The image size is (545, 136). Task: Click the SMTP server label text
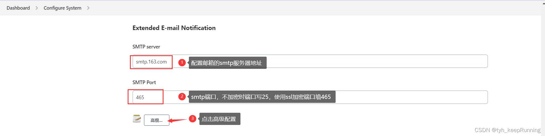[x=146, y=47]
